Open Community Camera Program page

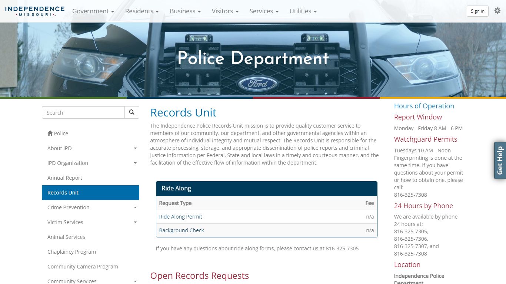[90, 267]
